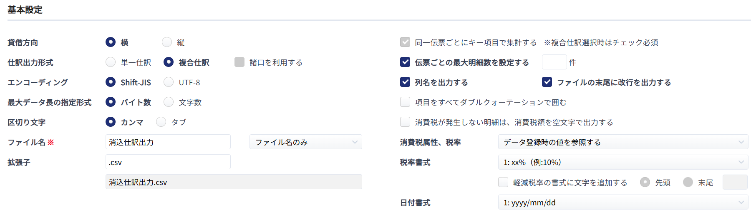
Task: Expand 消費税属性、税率 dropdown
Action: pyautogui.click(x=623, y=142)
